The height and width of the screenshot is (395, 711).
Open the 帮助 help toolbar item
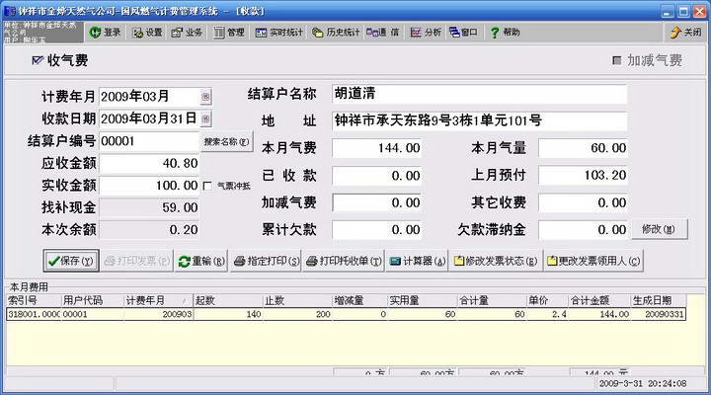[506, 33]
